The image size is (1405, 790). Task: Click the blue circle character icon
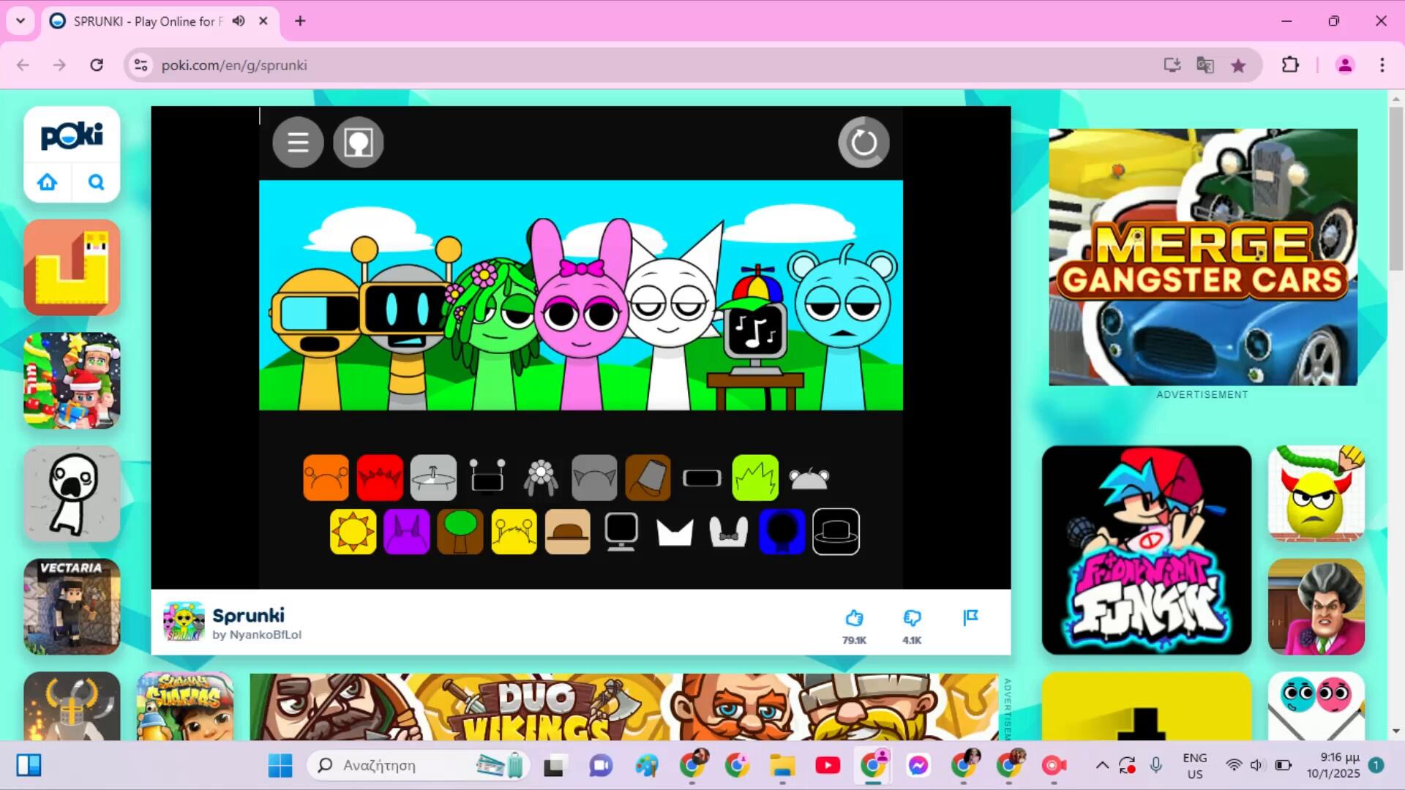click(x=782, y=532)
